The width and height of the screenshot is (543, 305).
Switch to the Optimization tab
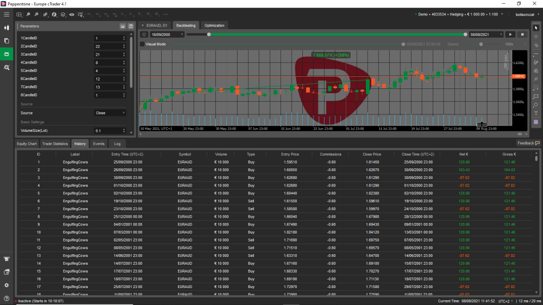coord(215,25)
